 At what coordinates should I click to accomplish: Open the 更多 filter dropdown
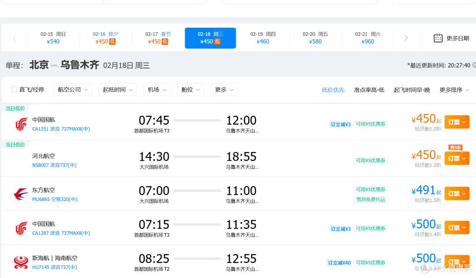pyautogui.click(x=224, y=90)
